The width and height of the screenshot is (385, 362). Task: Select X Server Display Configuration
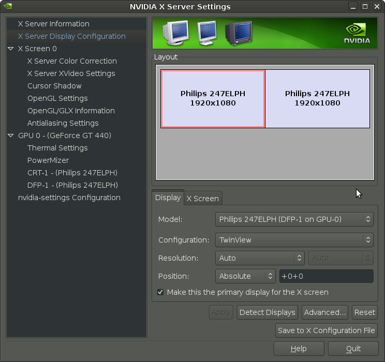coord(72,36)
